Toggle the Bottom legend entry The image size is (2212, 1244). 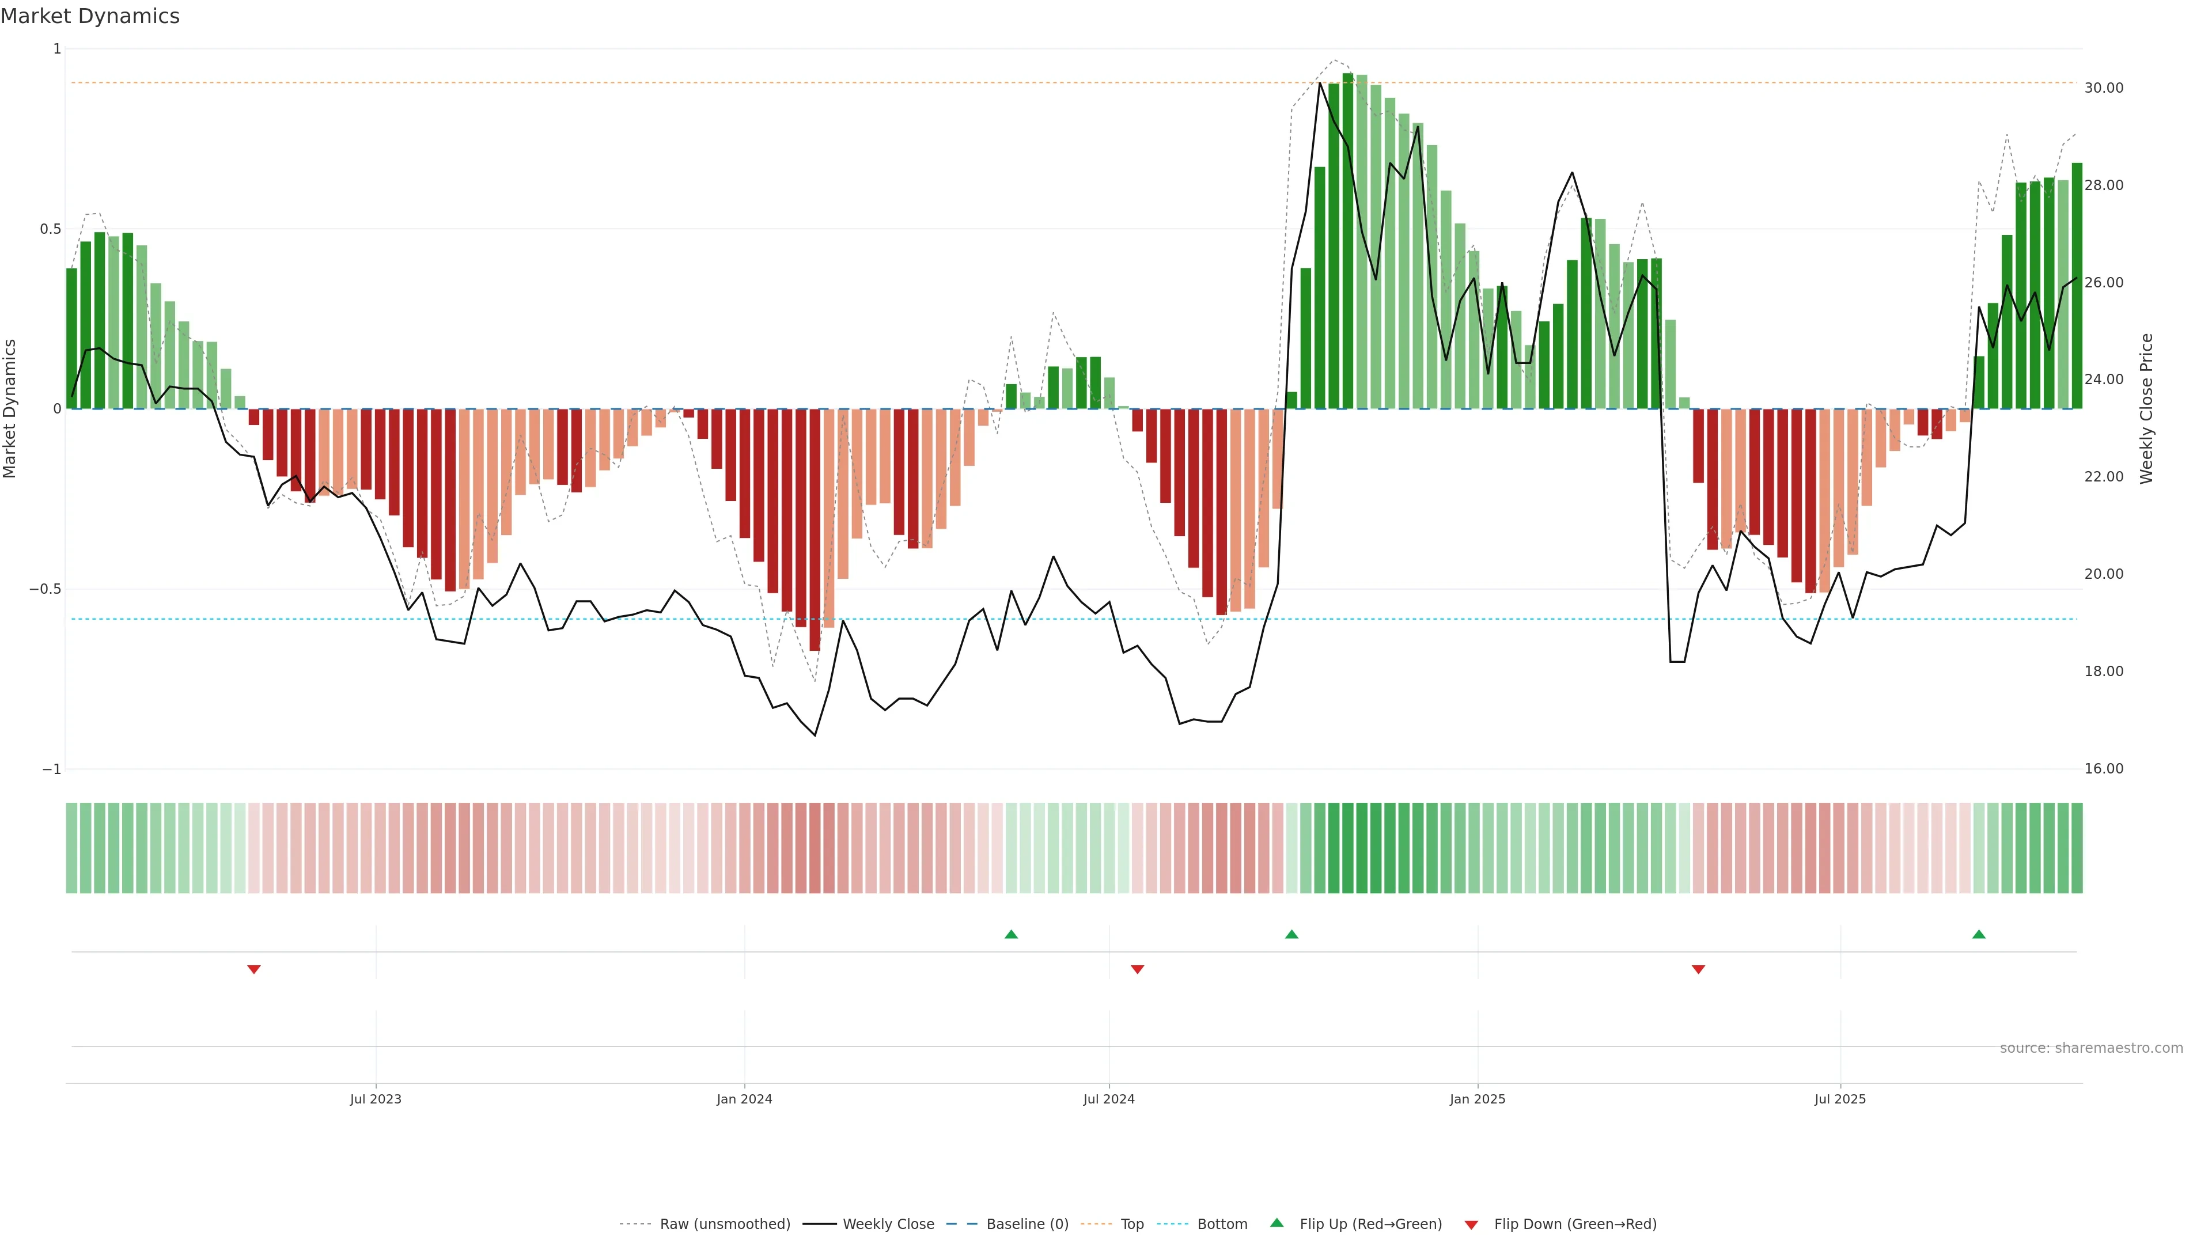(1222, 1224)
